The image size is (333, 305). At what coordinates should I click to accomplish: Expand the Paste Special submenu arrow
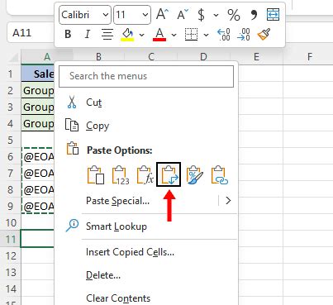tap(228, 201)
